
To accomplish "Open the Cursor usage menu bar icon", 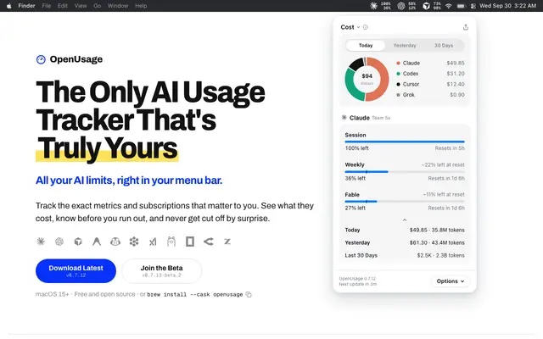I will tap(426, 6).
